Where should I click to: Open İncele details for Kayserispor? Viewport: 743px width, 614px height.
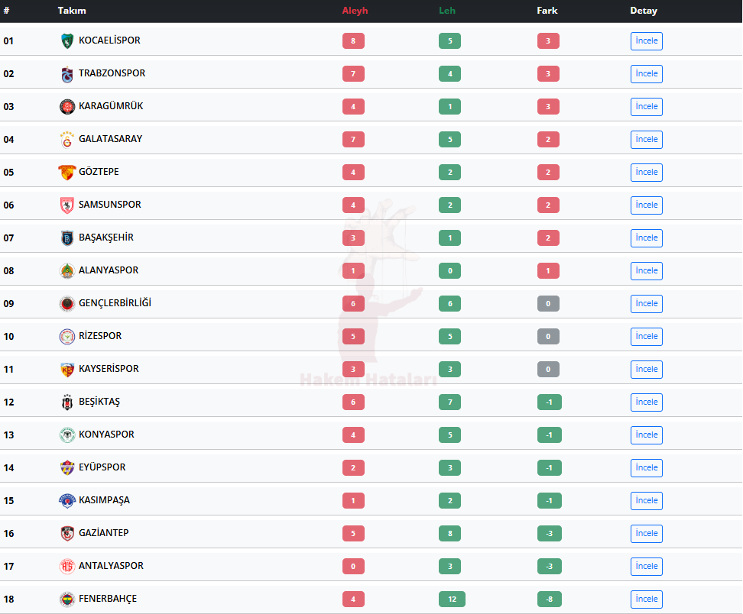tap(647, 370)
